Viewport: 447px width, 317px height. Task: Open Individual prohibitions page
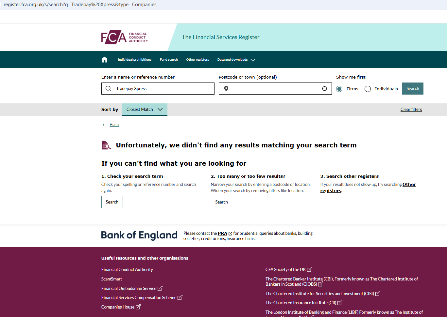pos(135,60)
